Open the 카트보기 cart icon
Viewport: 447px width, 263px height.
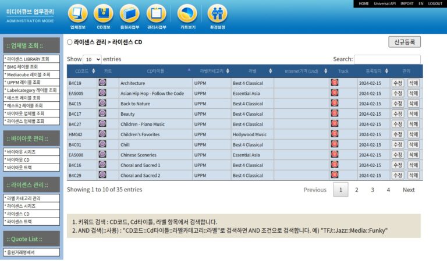coord(187,14)
